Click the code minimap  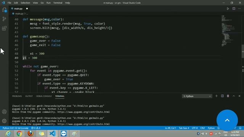[x=231, y=31]
